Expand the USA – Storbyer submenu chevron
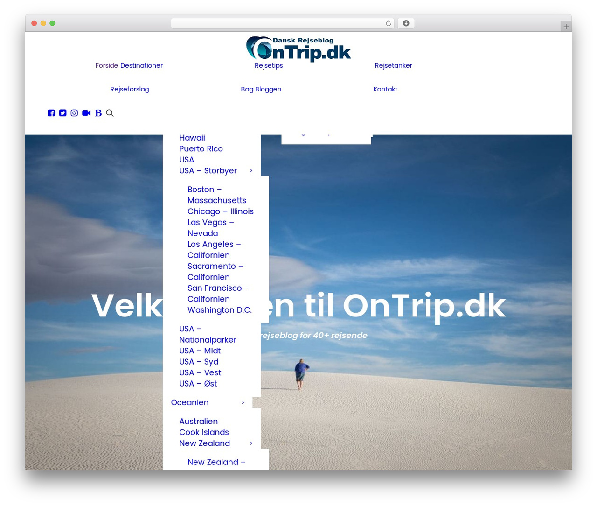This screenshot has height=506, width=597. tap(251, 171)
